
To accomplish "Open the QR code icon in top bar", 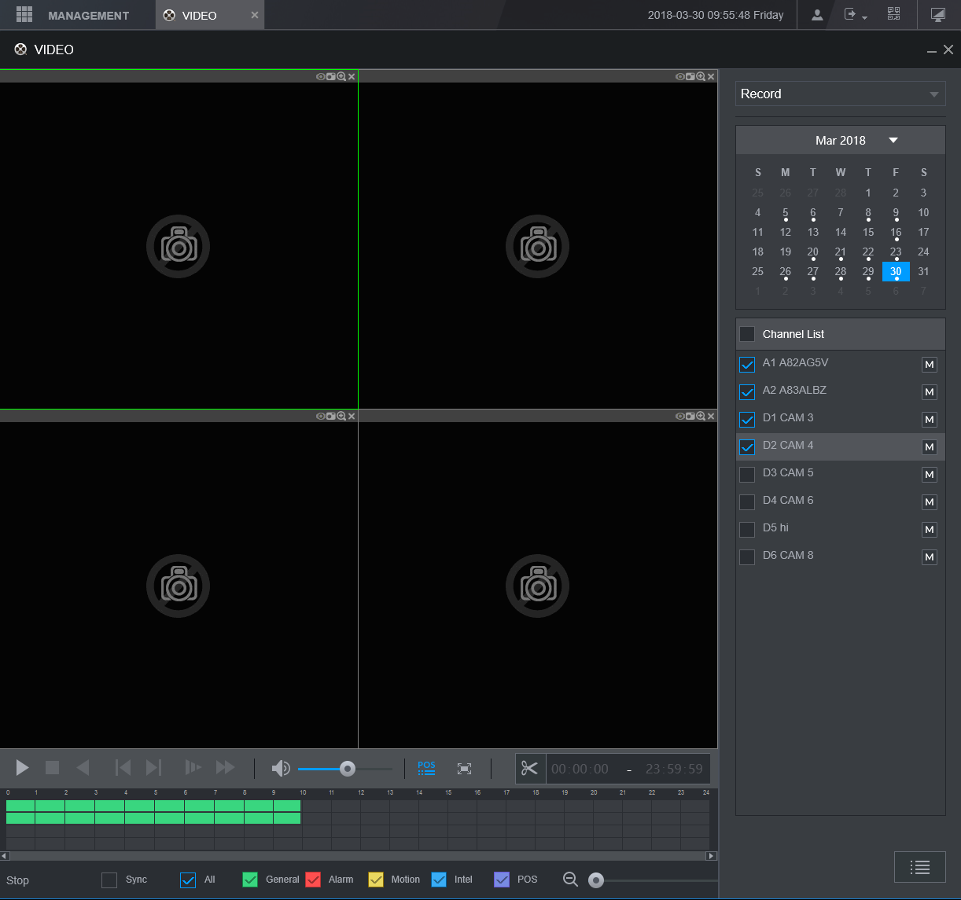I will (893, 15).
